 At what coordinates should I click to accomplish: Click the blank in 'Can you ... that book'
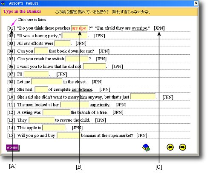pyautogui.click(x=41, y=51)
